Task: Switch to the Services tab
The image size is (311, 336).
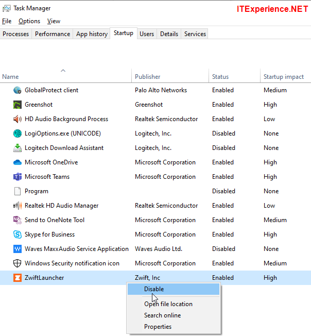Action: coord(195,34)
